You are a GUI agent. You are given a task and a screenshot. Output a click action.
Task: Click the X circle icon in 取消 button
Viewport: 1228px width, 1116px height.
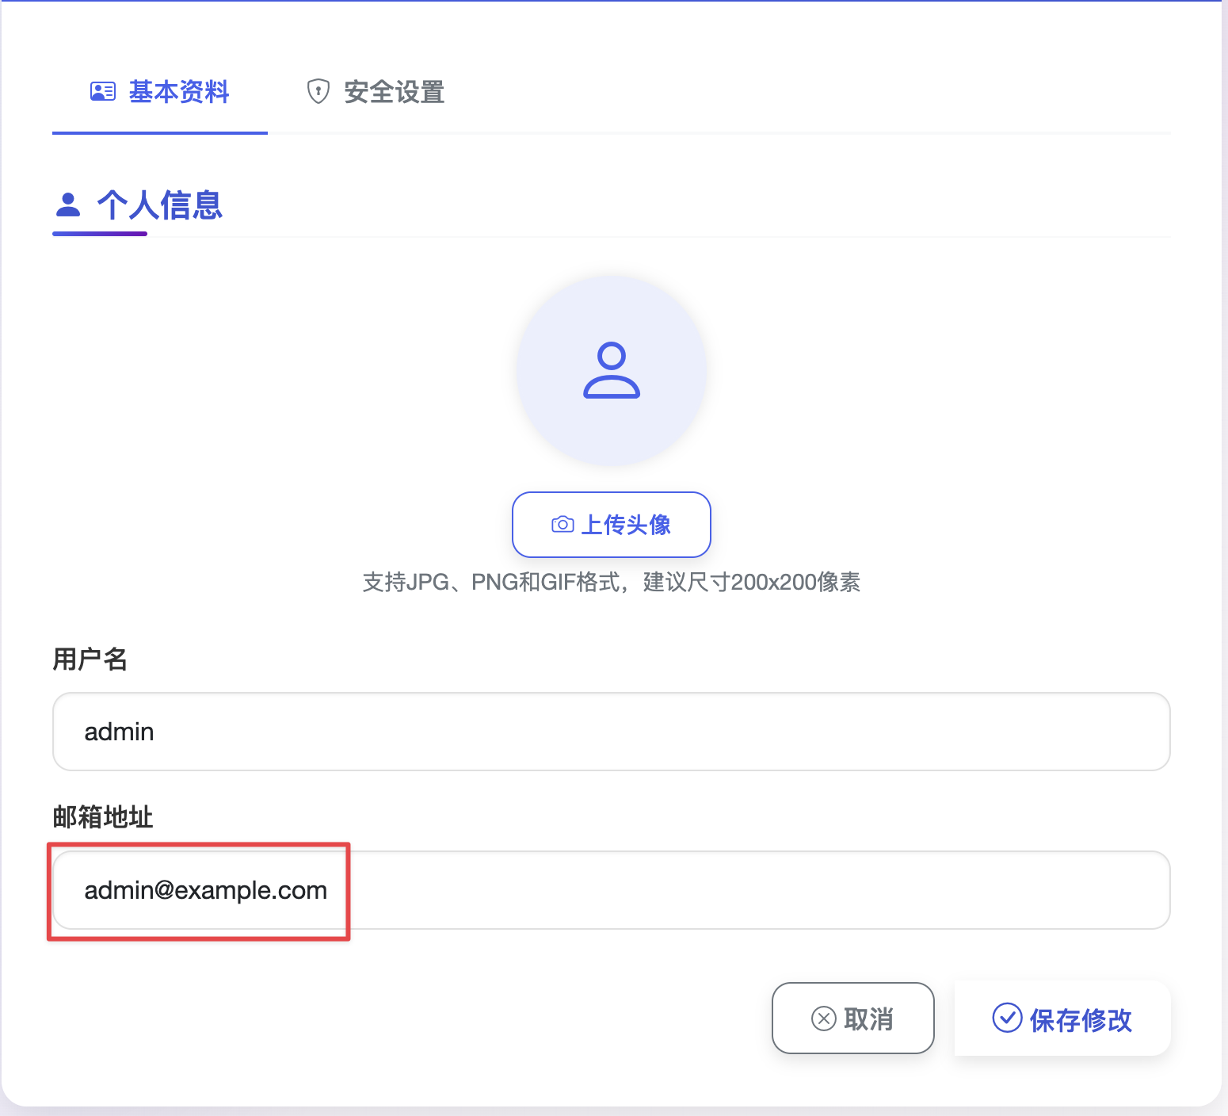point(824,1019)
